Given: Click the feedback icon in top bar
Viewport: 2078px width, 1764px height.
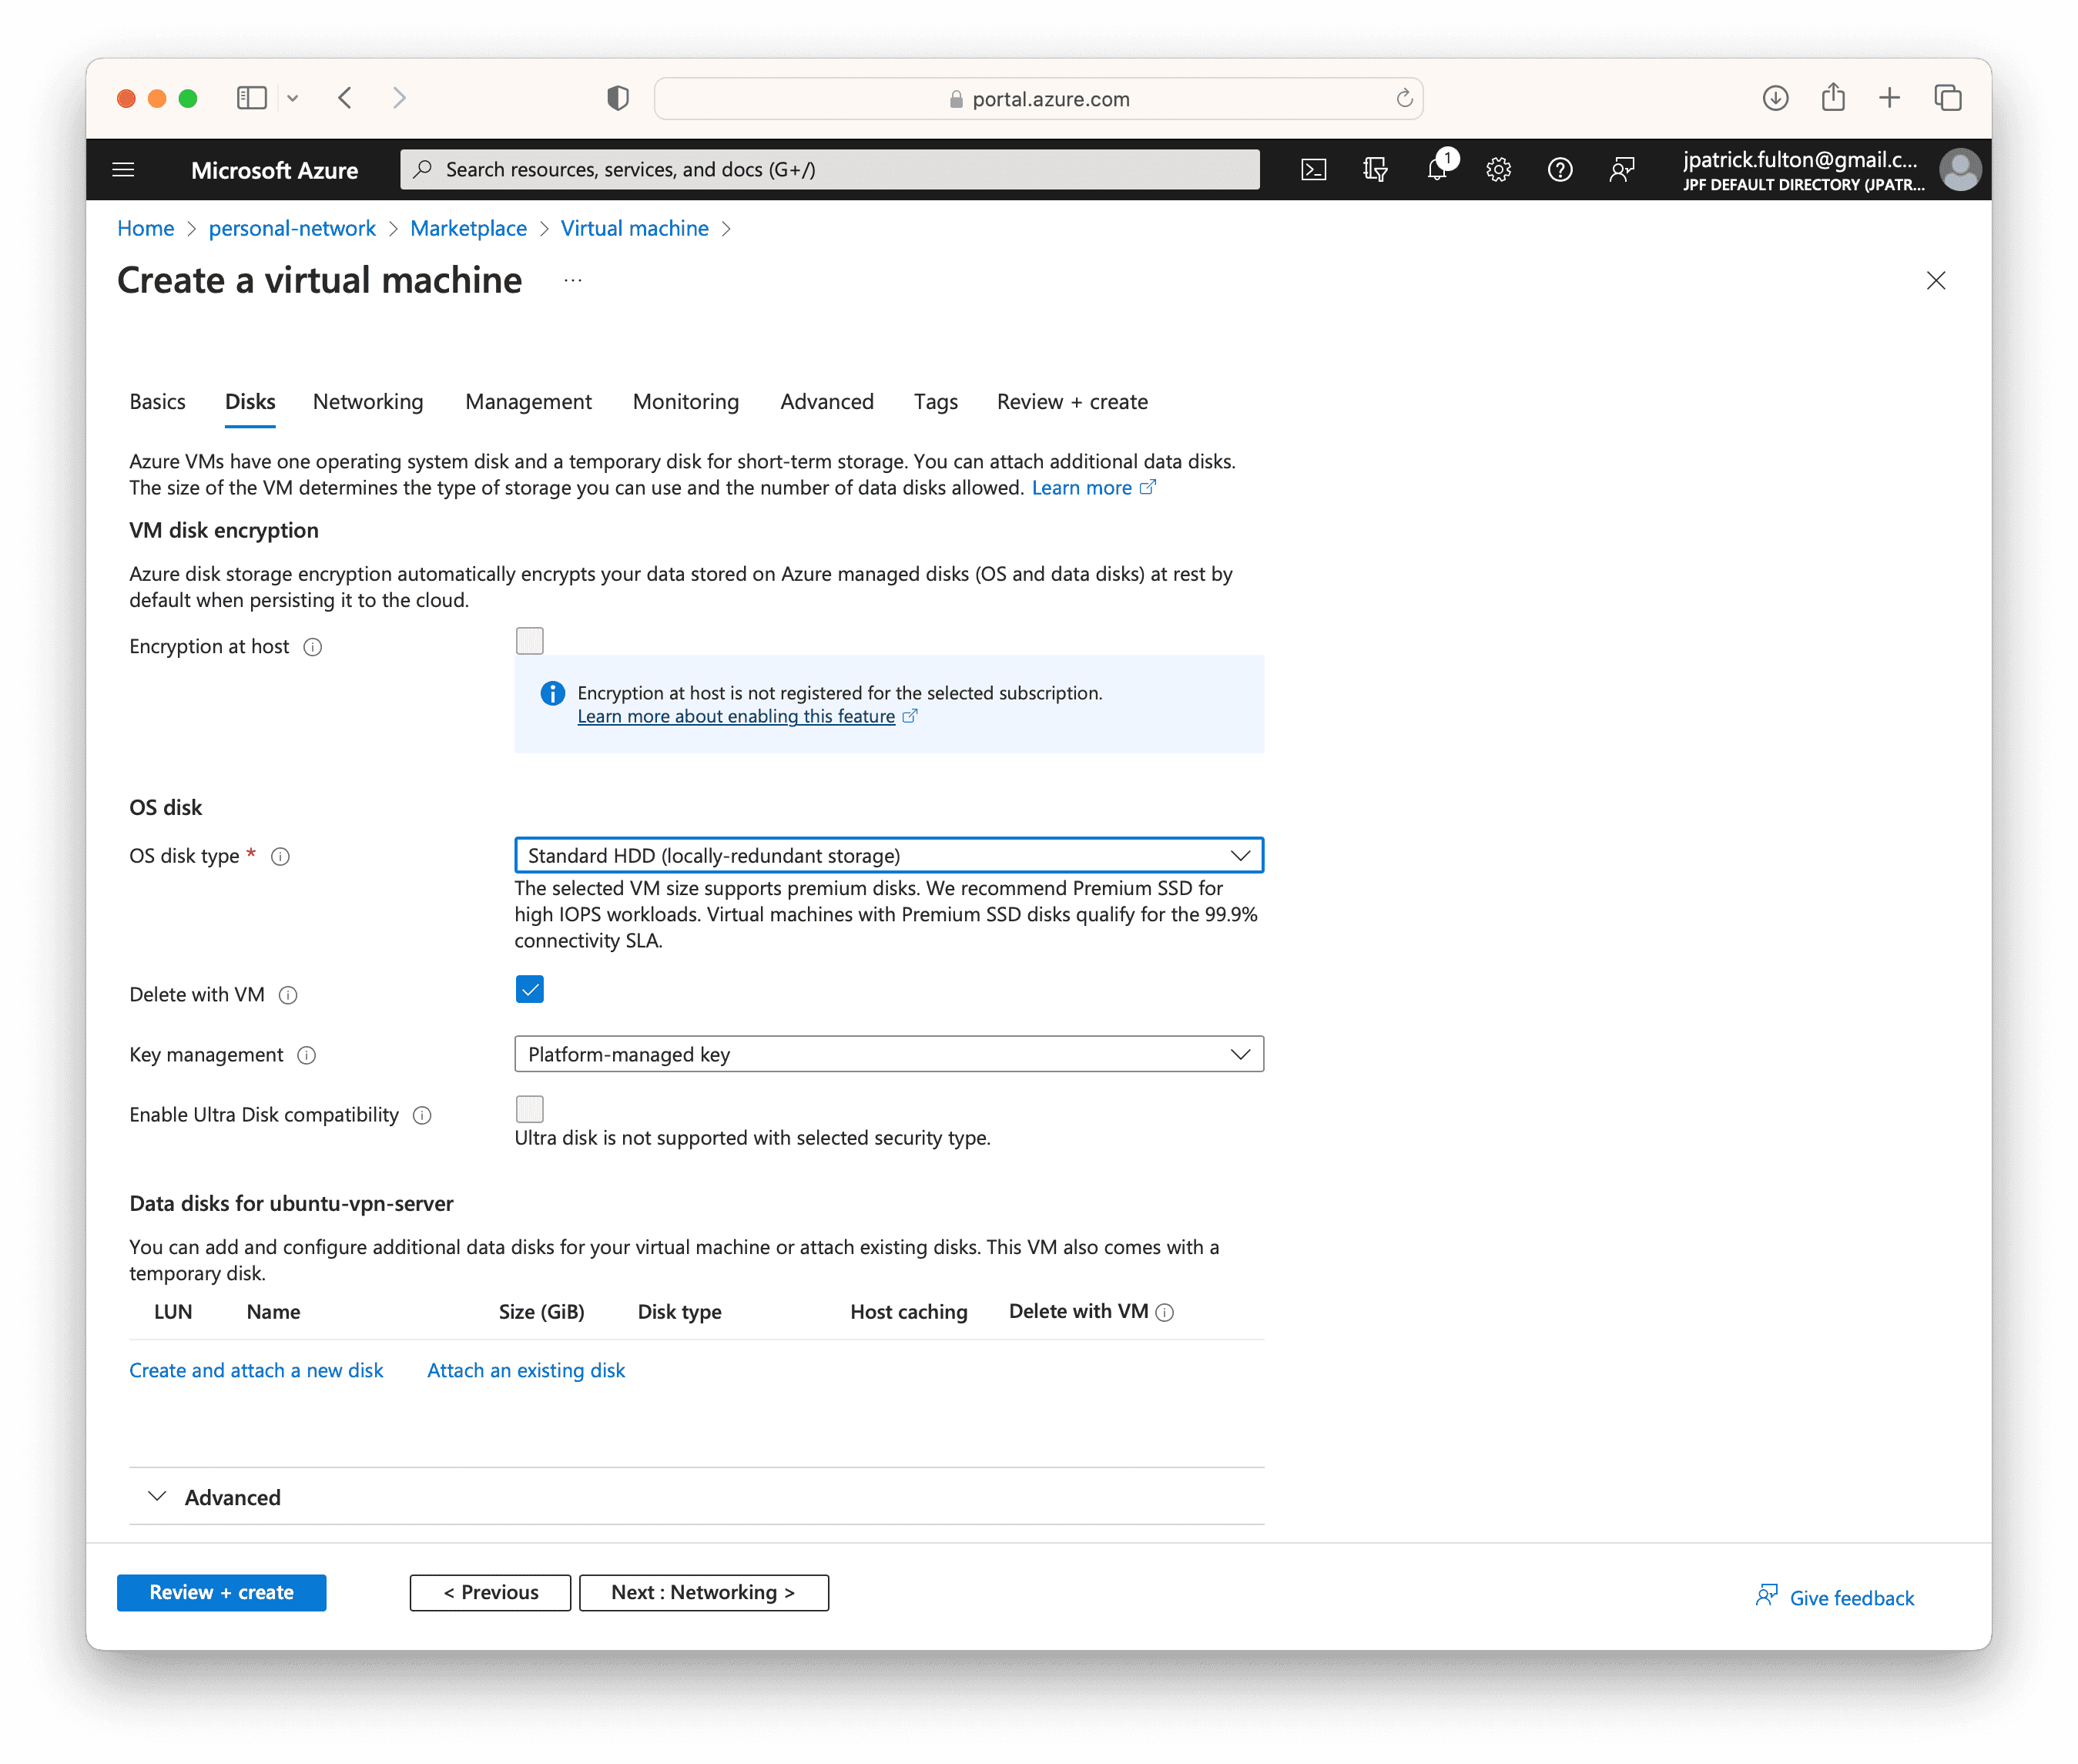Looking at the screenshot, I should [x=1621, y=170].
